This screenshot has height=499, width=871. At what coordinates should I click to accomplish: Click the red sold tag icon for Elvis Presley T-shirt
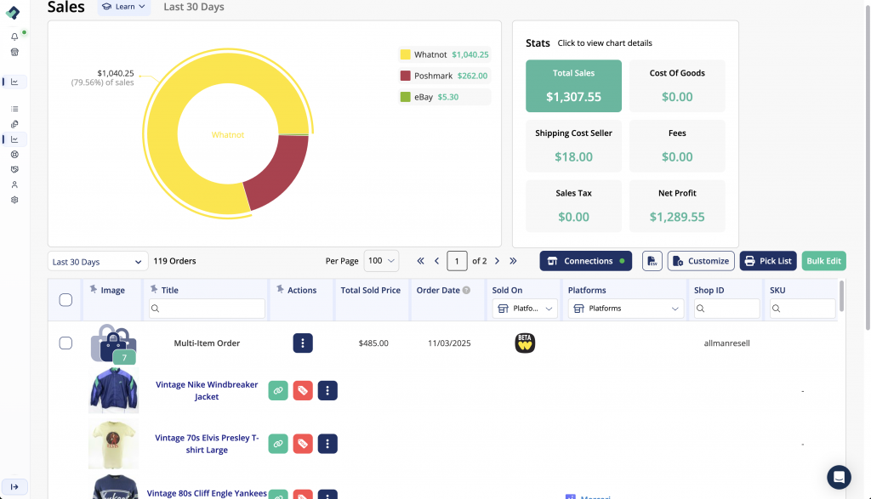click(x=302, y=444)
